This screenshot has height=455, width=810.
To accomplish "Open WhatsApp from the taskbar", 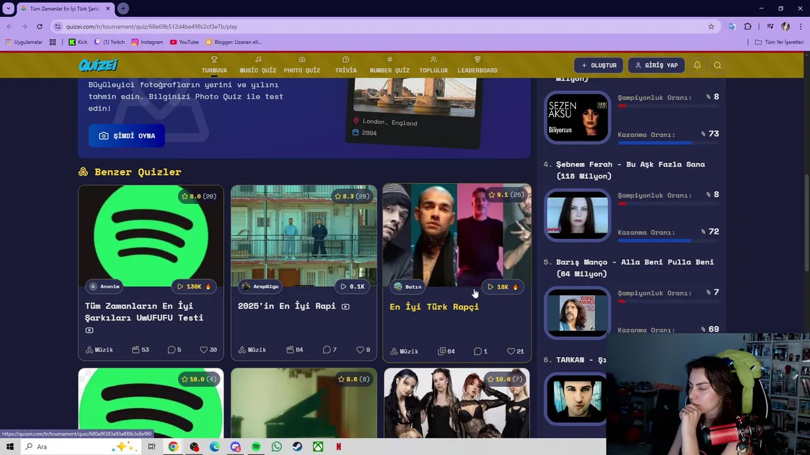I will click(277, 447).
